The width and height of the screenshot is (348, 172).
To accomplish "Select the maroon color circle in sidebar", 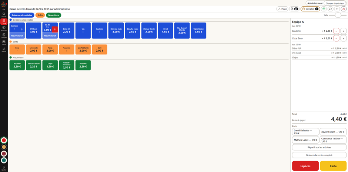I will pyautogui.click(x=4, y=154).
